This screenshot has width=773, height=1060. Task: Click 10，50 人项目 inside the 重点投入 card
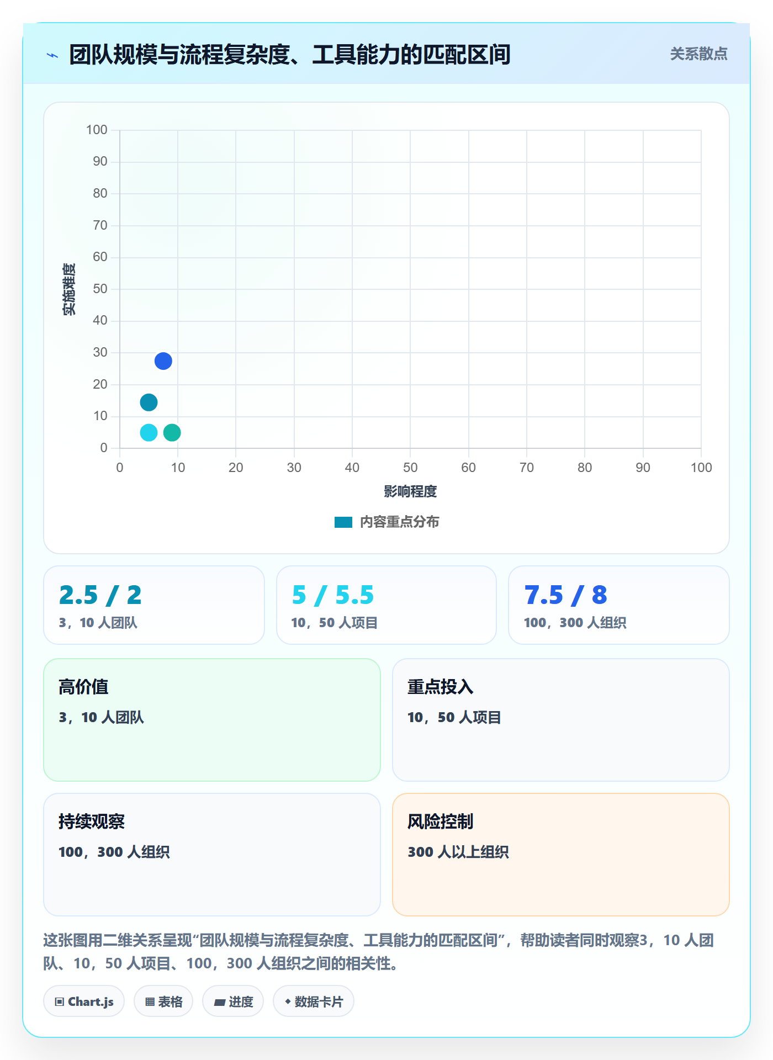[x=454, y=717]
